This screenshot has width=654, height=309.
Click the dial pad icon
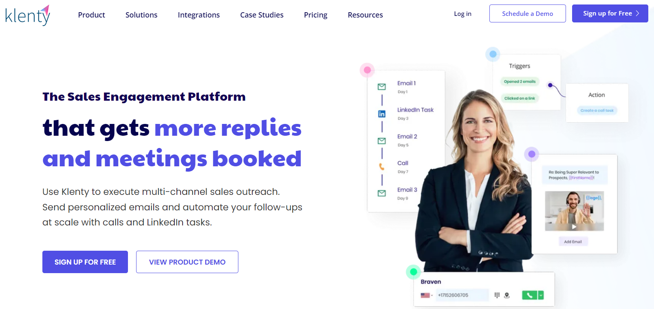(x=497, y=295)
